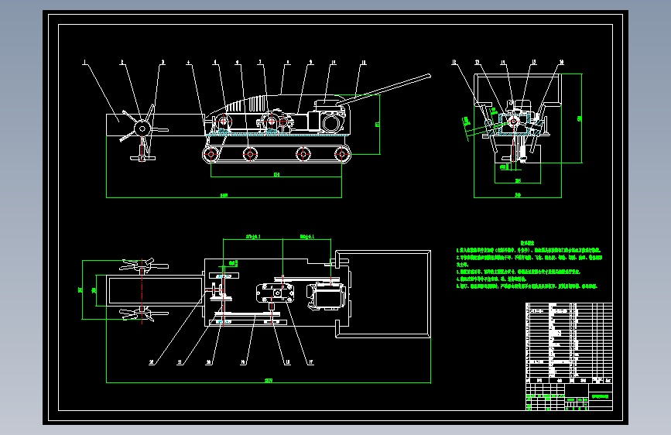Click the upper reel assembly in top view
The image size is (671, 435).
[x=144, y=265]
